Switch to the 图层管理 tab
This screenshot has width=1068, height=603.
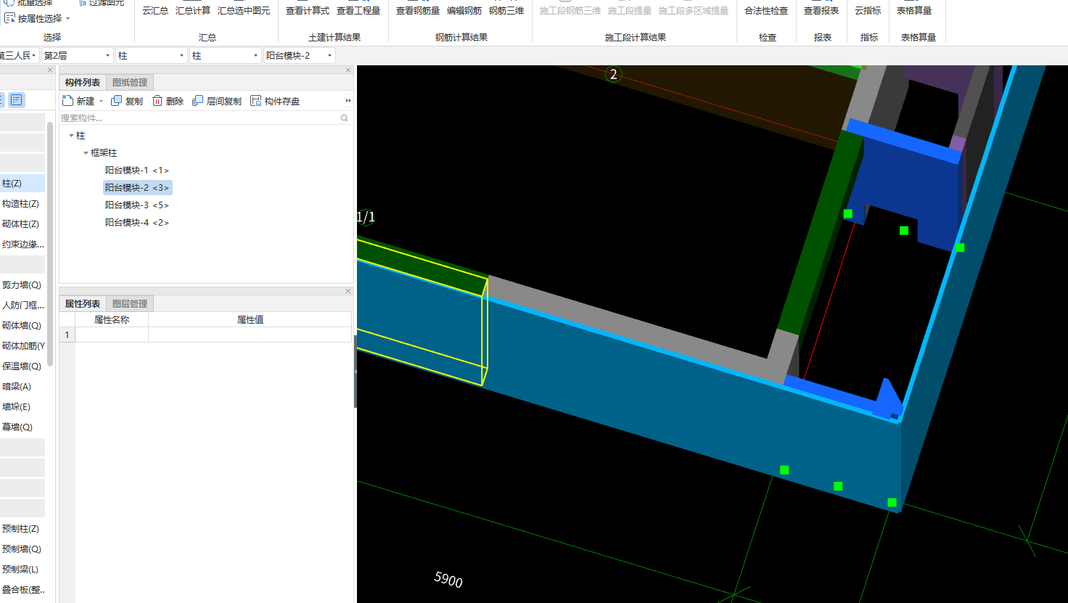[130, 304]
